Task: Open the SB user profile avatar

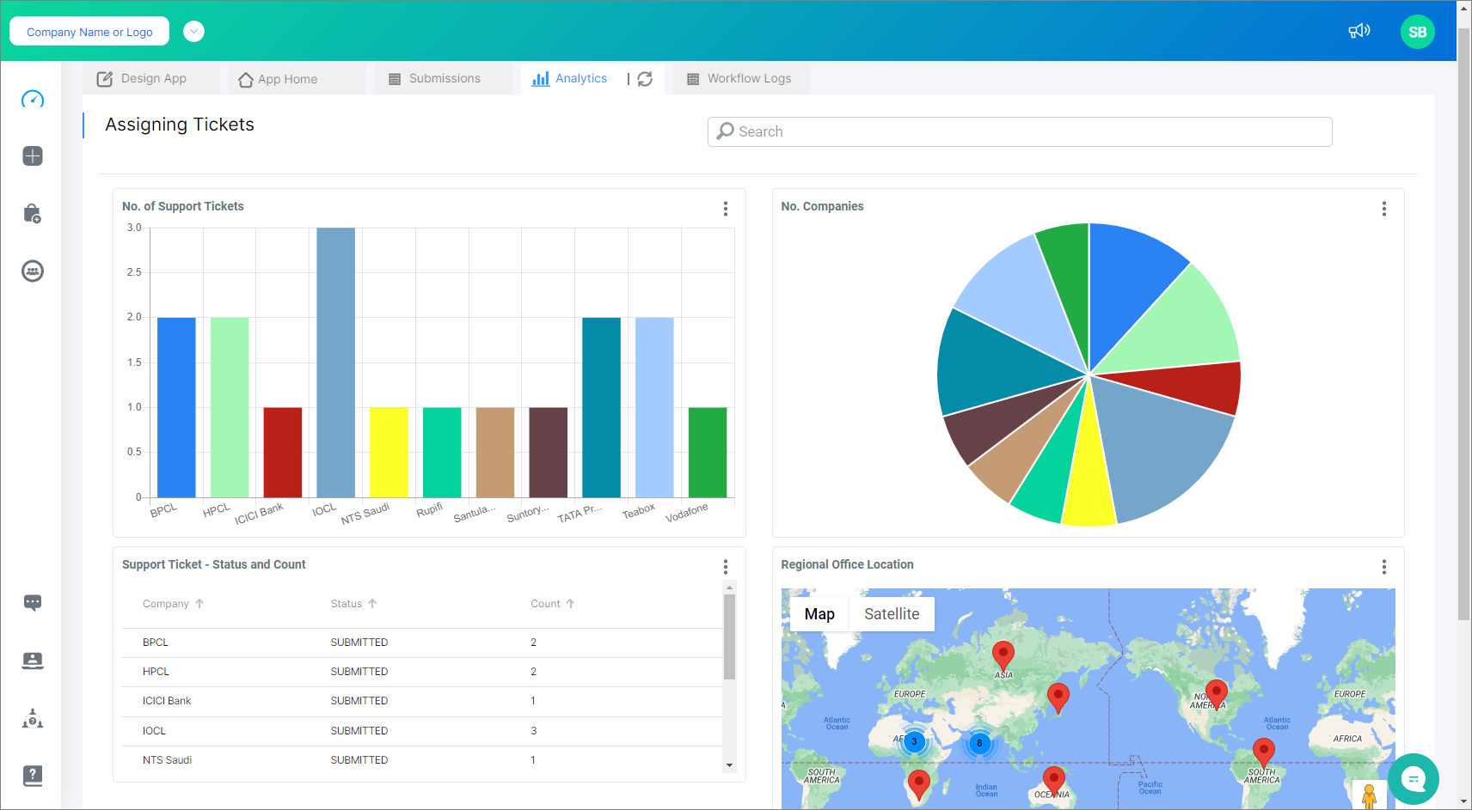Action: pyautogui.click(x=1417, y=32)
